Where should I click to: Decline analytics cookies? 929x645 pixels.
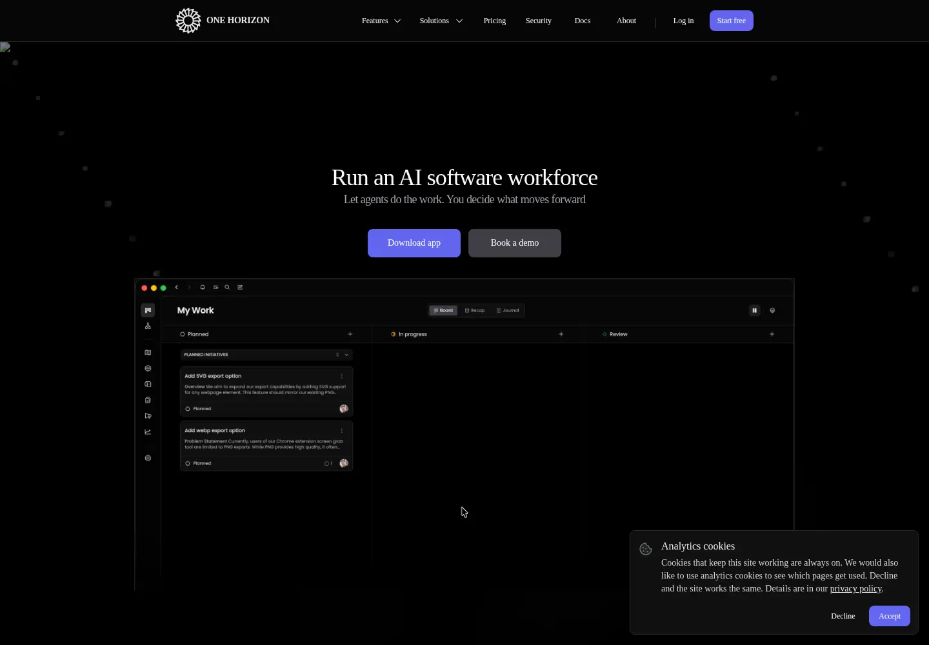coord(843,616)
